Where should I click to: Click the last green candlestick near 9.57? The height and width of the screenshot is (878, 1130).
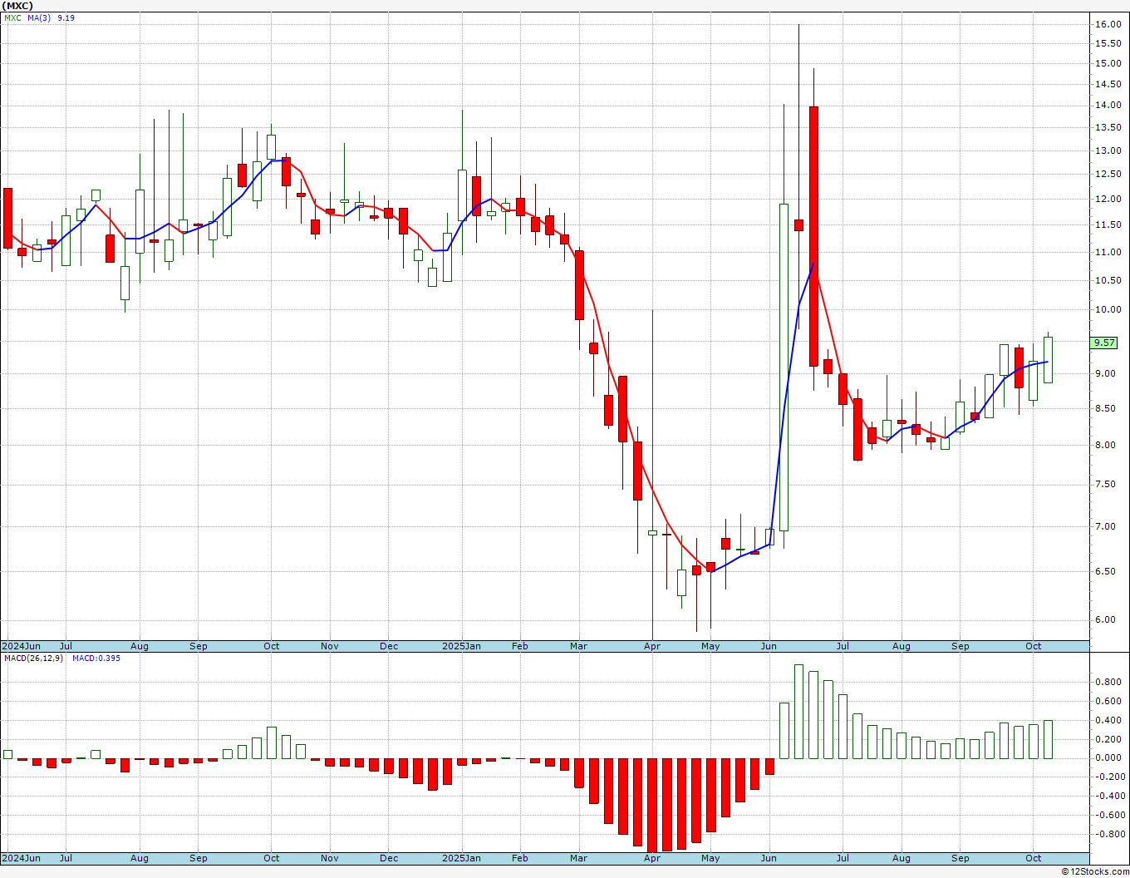(x=1049, y=359)
